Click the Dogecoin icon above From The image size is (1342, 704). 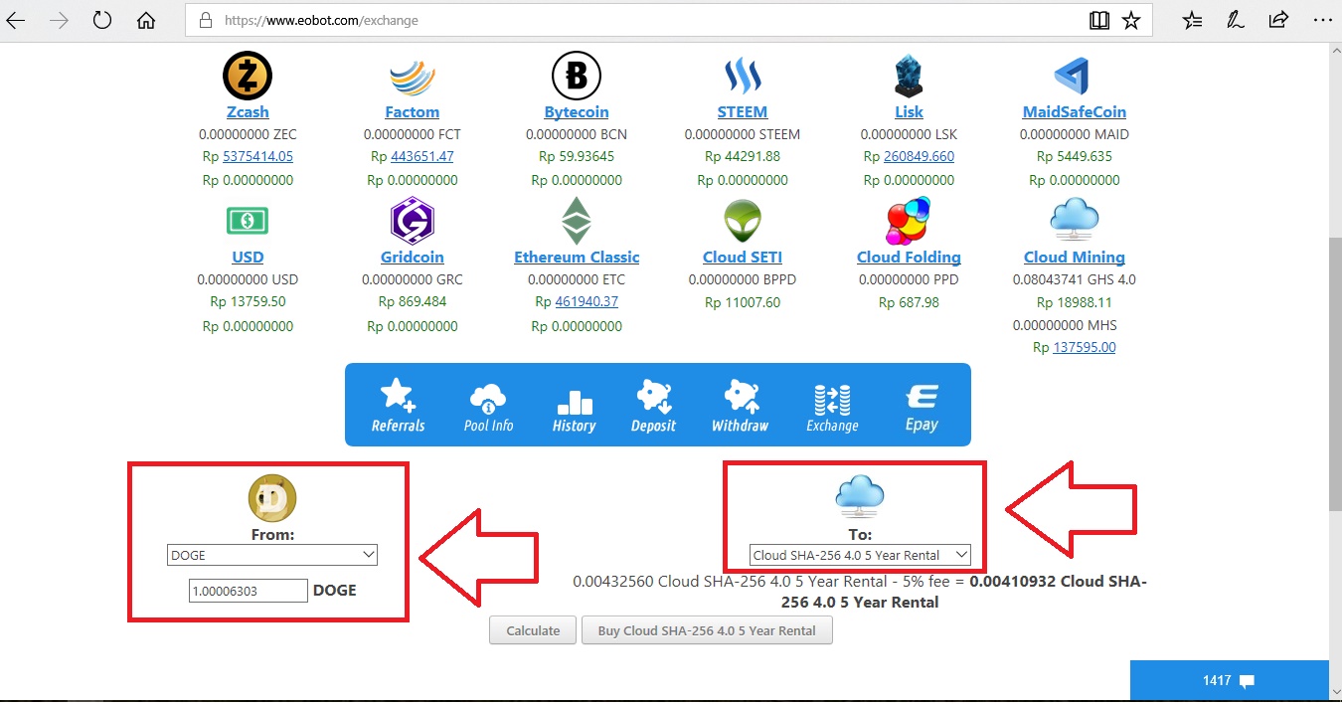pos(272,499)
